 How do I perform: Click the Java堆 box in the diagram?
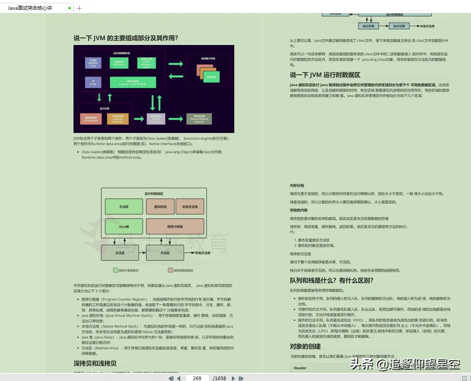coord(124,226)
